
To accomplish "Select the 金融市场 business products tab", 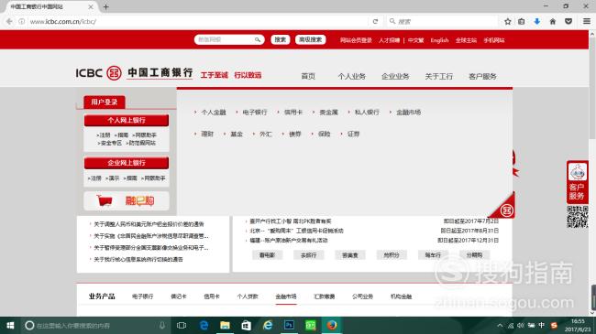I will coord(286,296).
